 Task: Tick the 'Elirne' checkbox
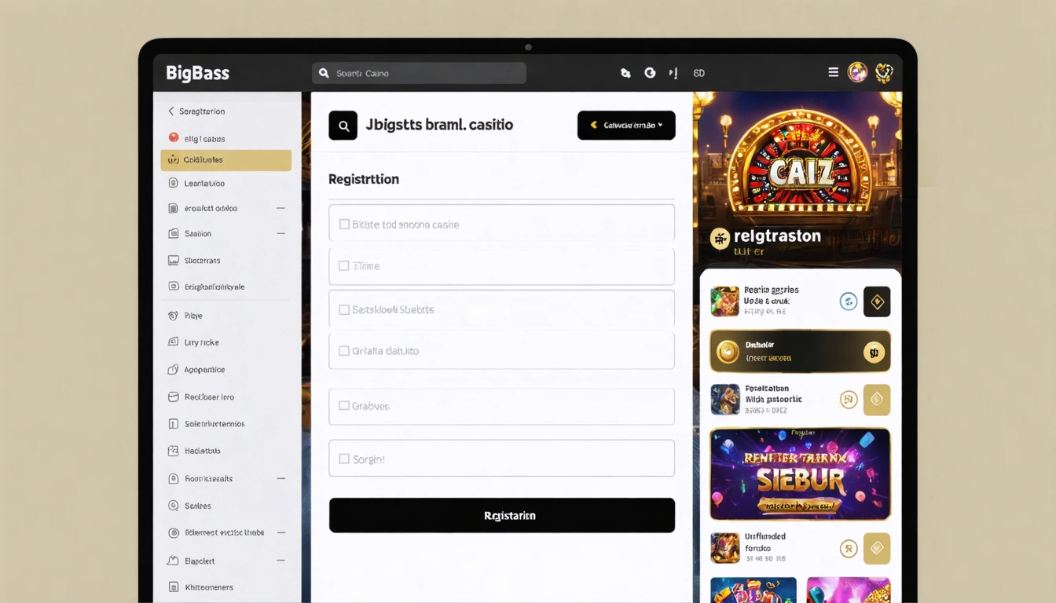(x=344, y=265)
